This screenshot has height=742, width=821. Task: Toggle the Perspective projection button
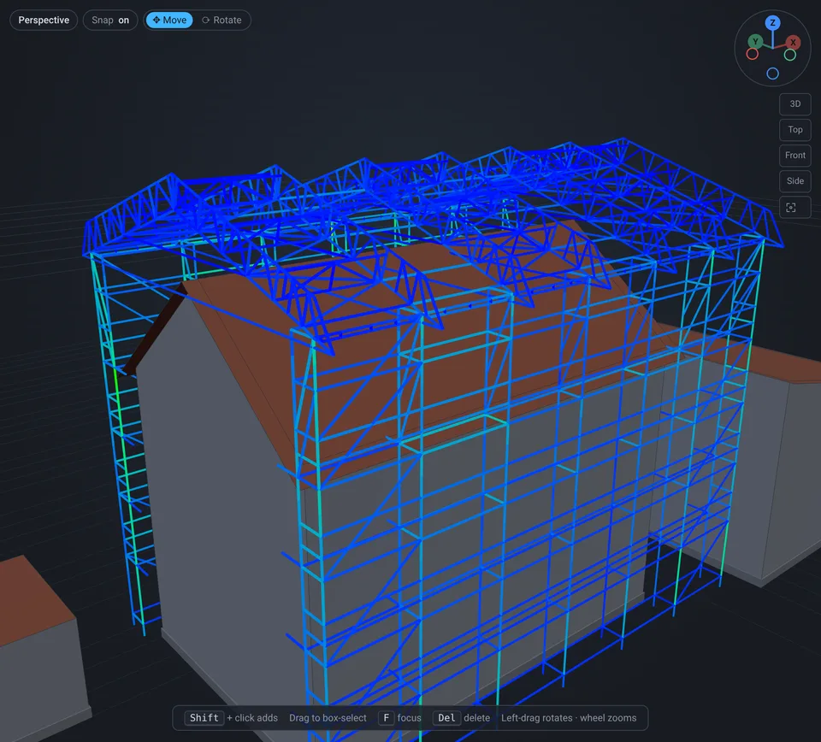44,21
